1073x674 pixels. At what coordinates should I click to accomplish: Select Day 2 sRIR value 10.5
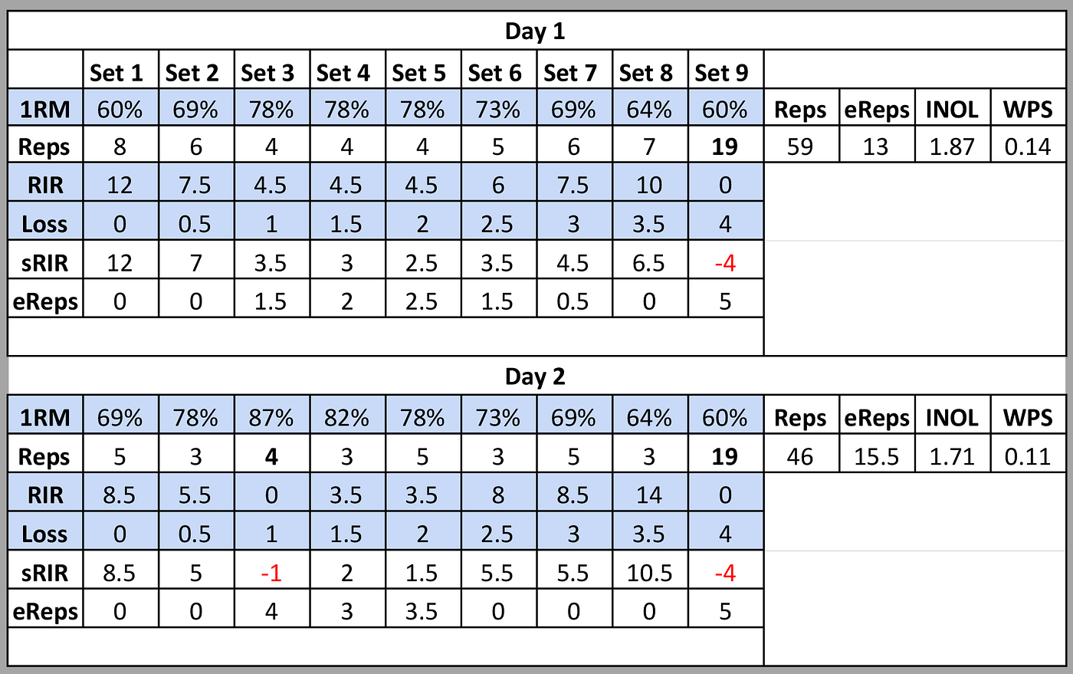650,572
